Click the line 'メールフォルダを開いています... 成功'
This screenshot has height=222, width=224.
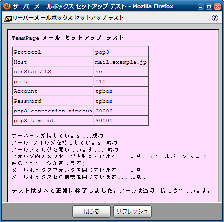click(x=65, y=150)
